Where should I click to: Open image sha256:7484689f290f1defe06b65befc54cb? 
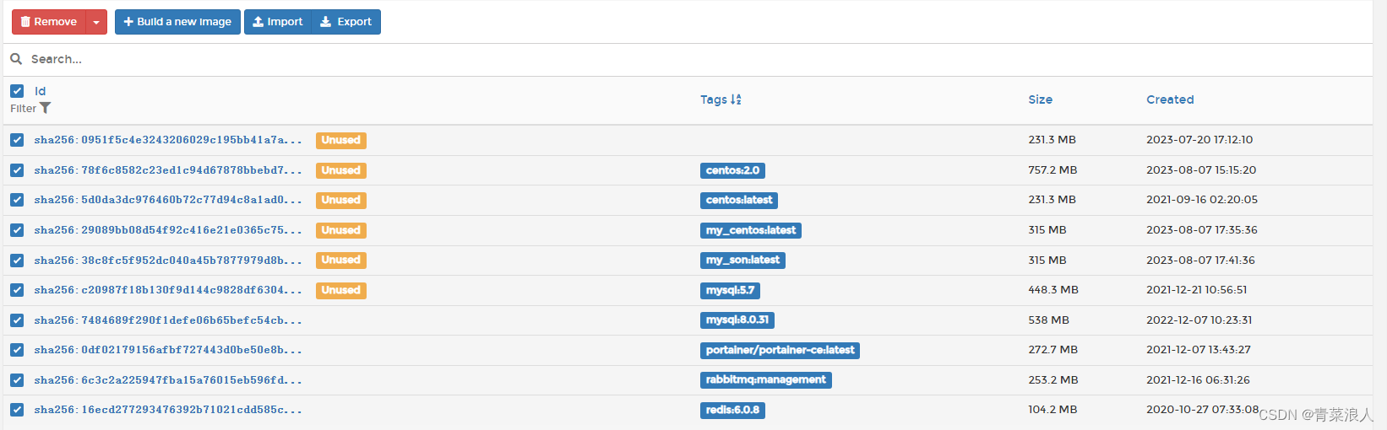tap(168, 320)
